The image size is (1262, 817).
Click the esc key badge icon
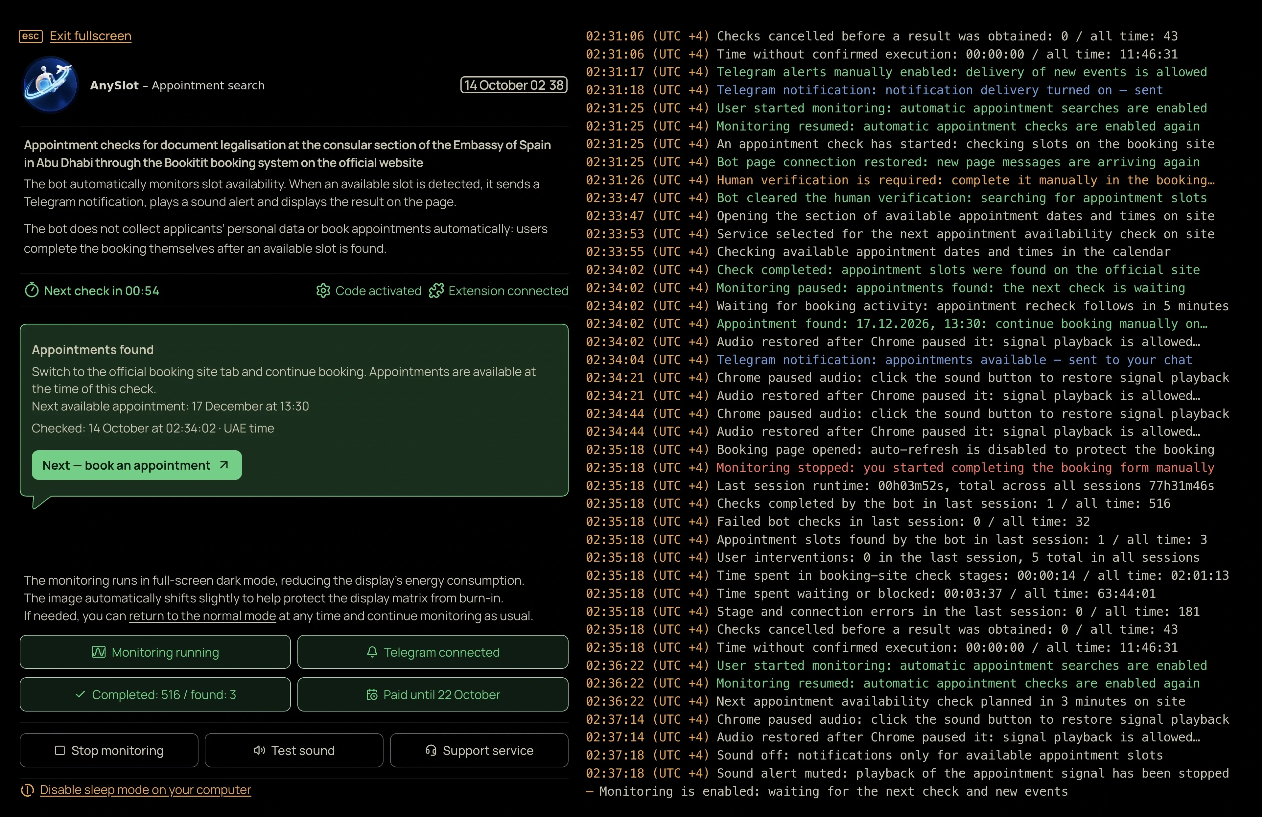(31, 36)
